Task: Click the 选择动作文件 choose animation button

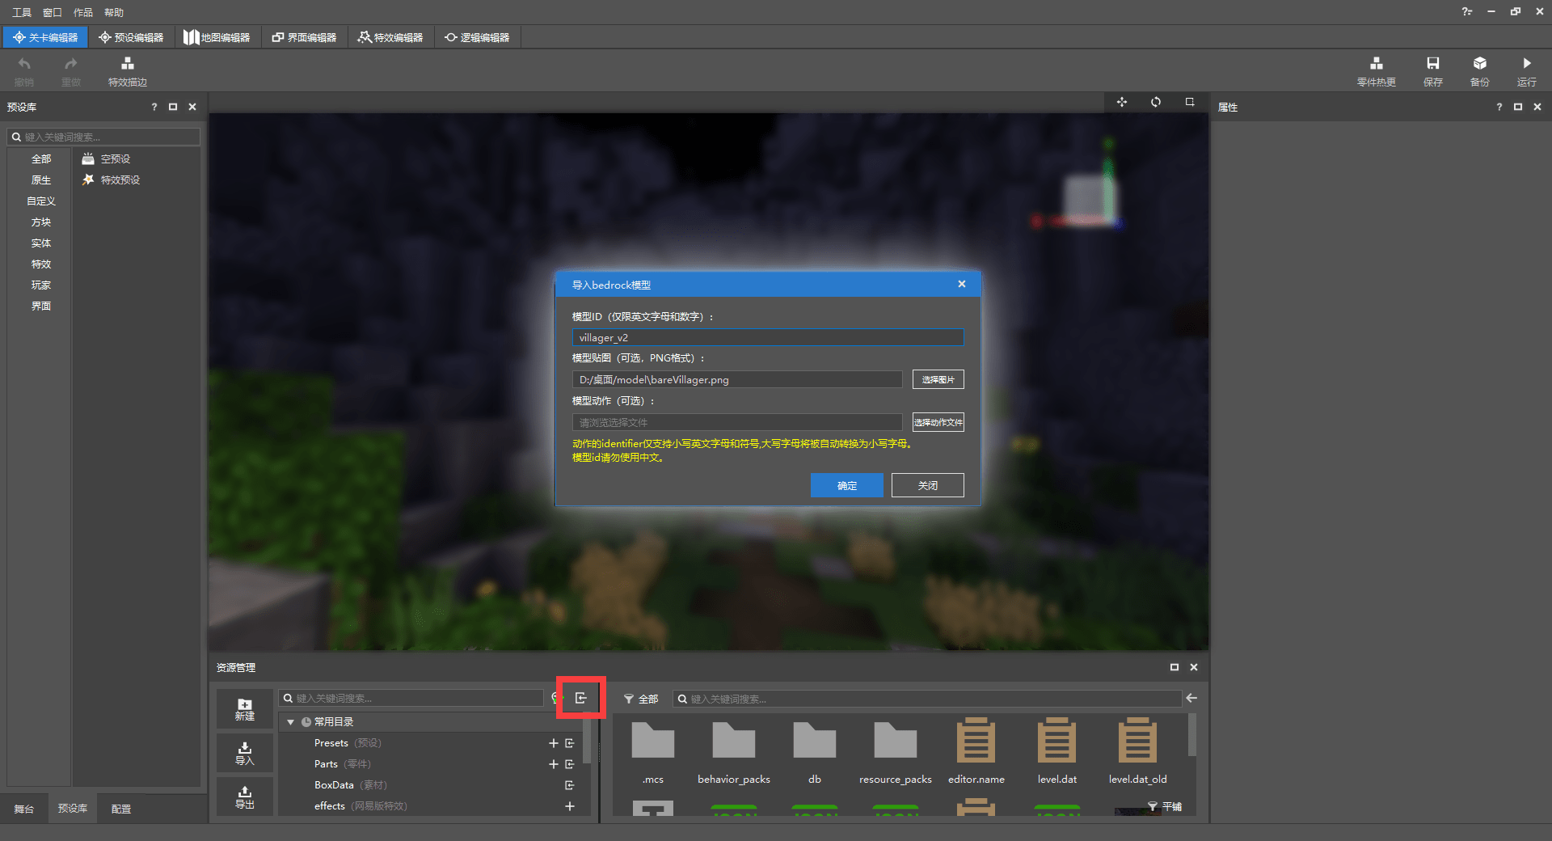Action: pos(938,422)
